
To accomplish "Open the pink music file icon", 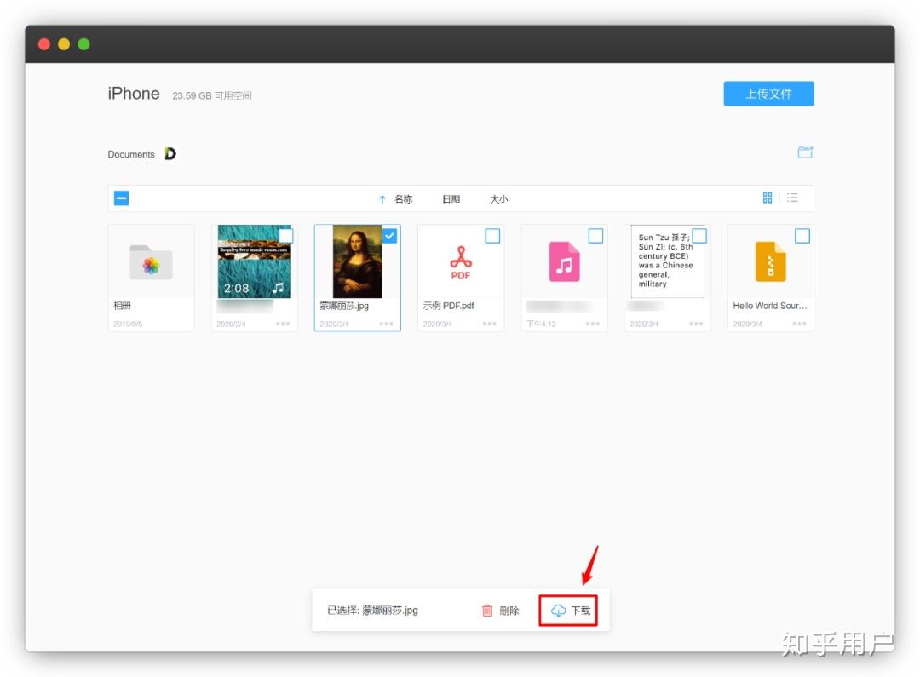I will click(565, 261).
